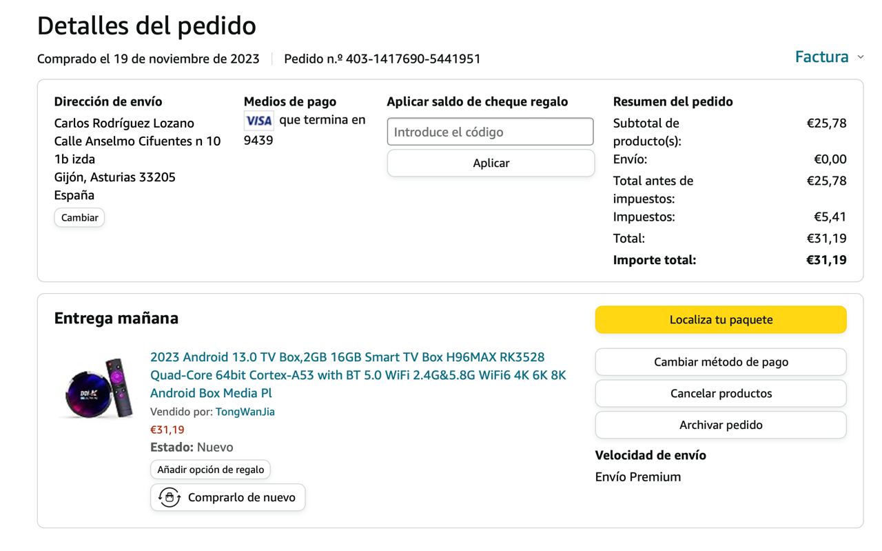
Task: Click the Envío Premium shipping speed text
Action: tap(638, 477)
